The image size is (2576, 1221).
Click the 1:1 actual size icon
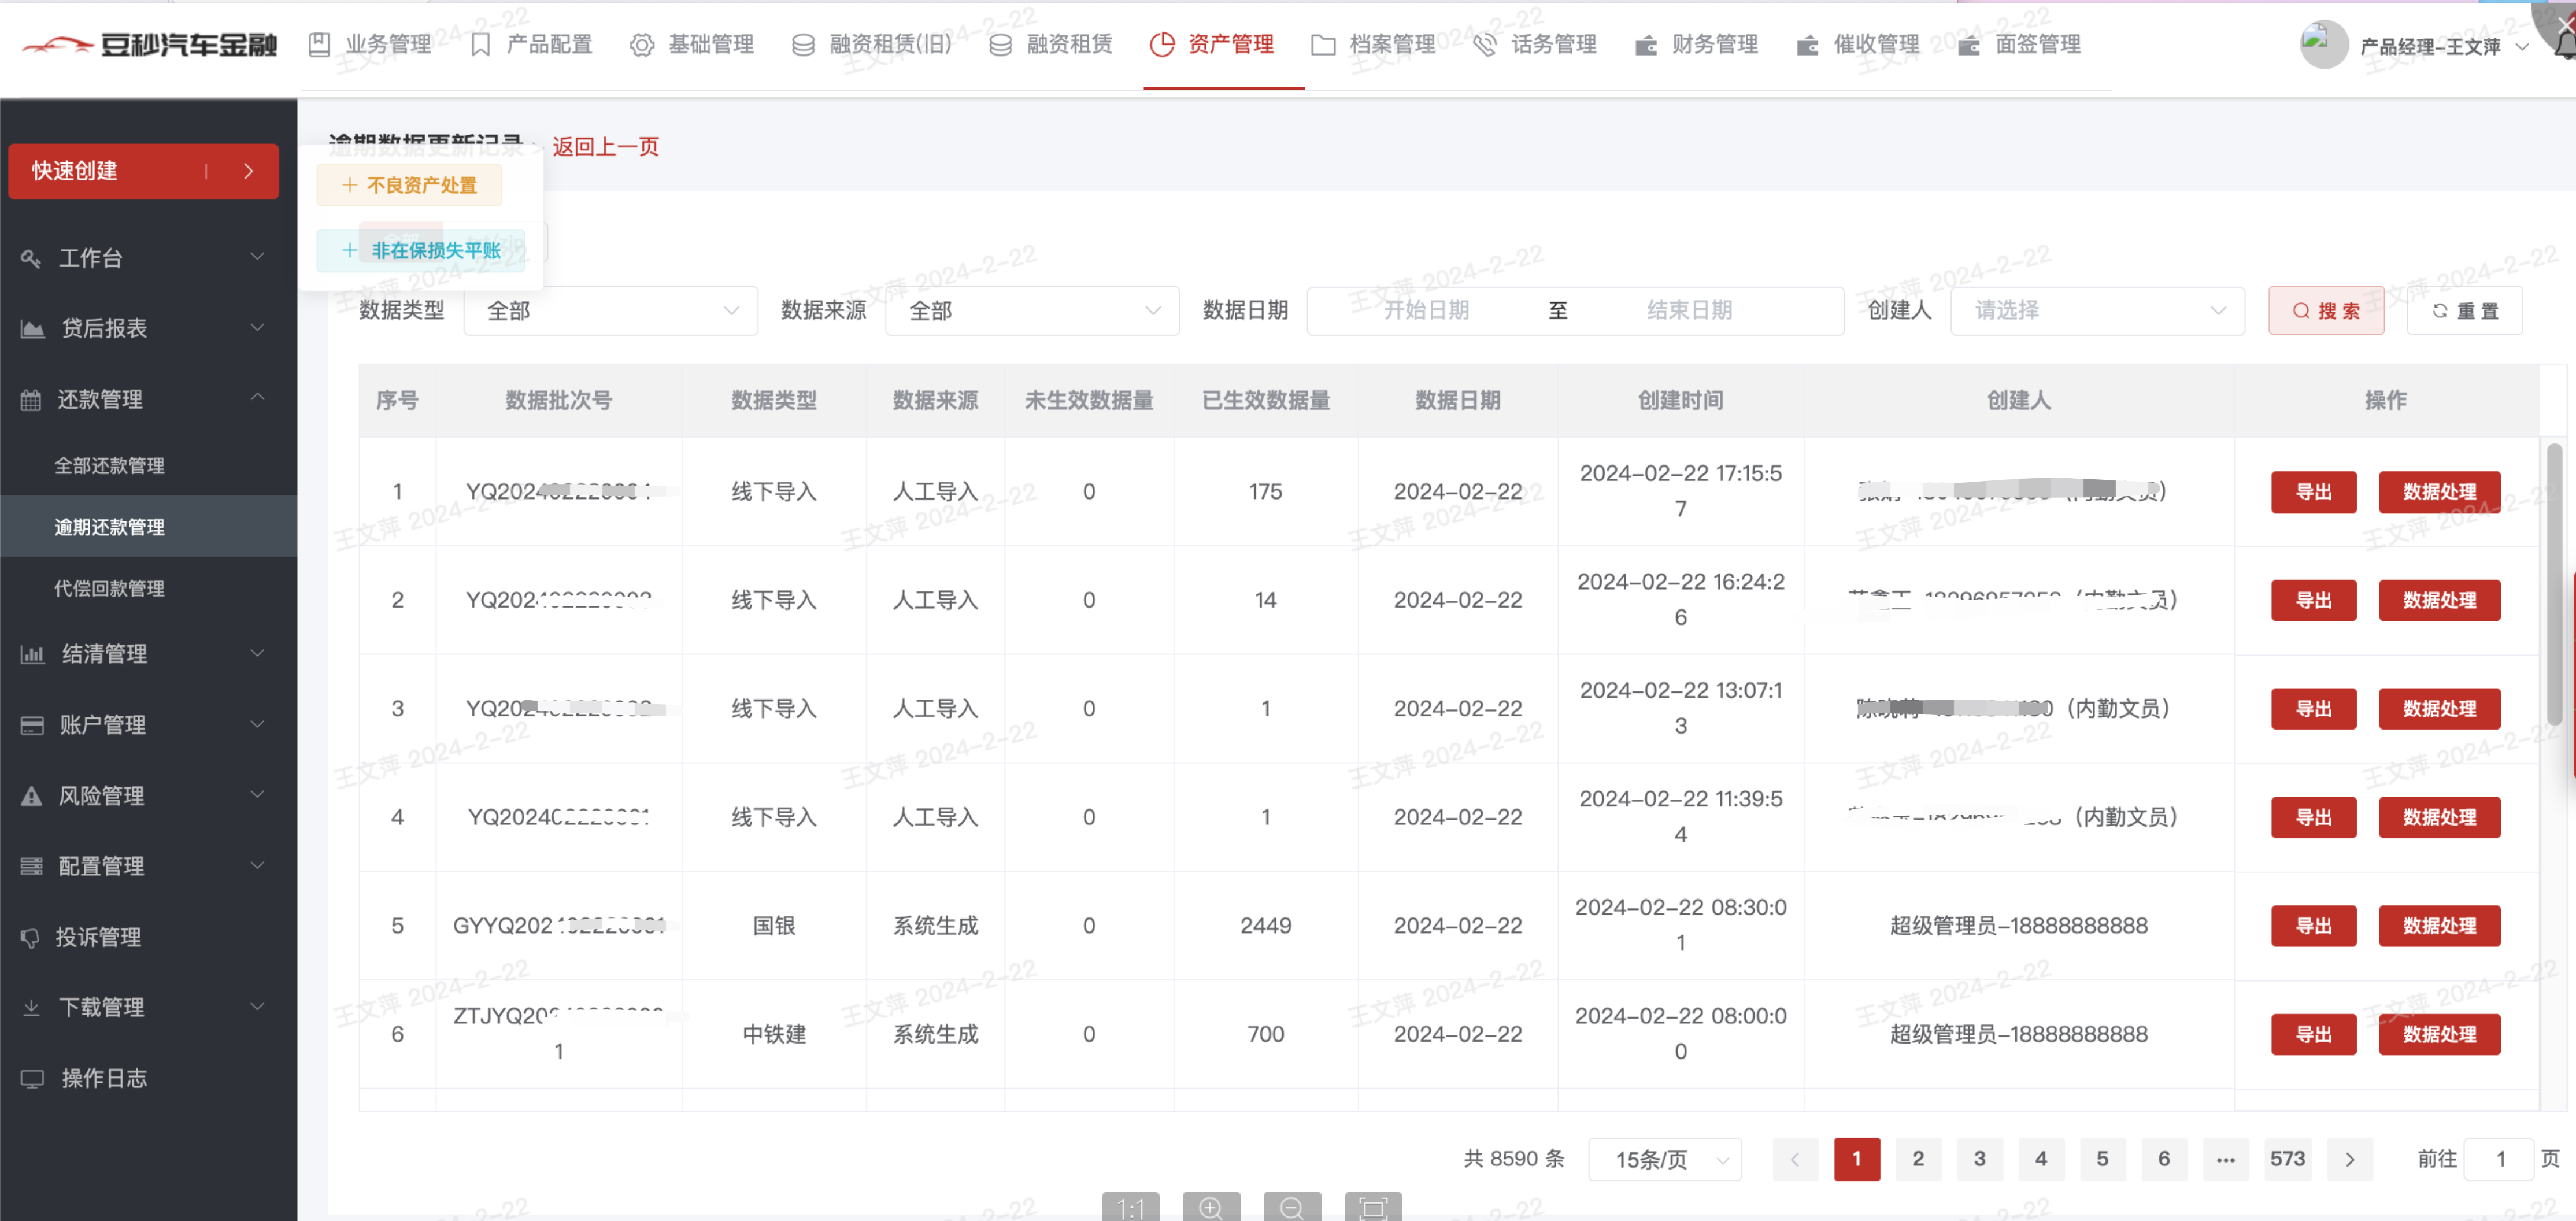tap(1130, 1208)
